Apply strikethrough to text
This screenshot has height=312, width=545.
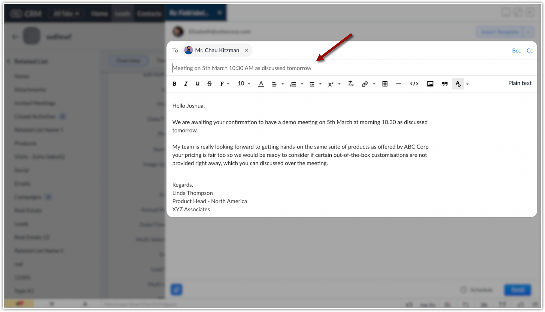click(x=209, y=84)
